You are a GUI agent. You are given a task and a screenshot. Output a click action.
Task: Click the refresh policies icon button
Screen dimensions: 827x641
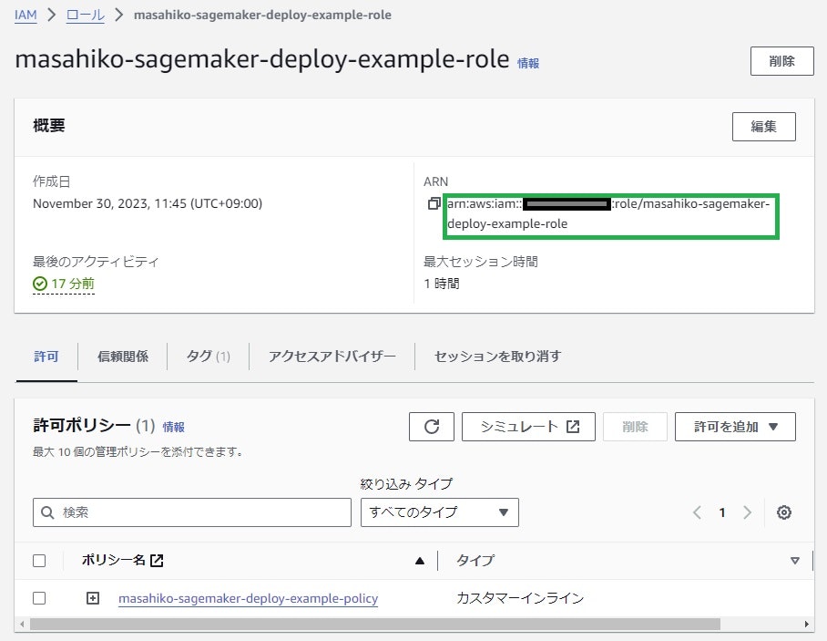pos(432,427)
